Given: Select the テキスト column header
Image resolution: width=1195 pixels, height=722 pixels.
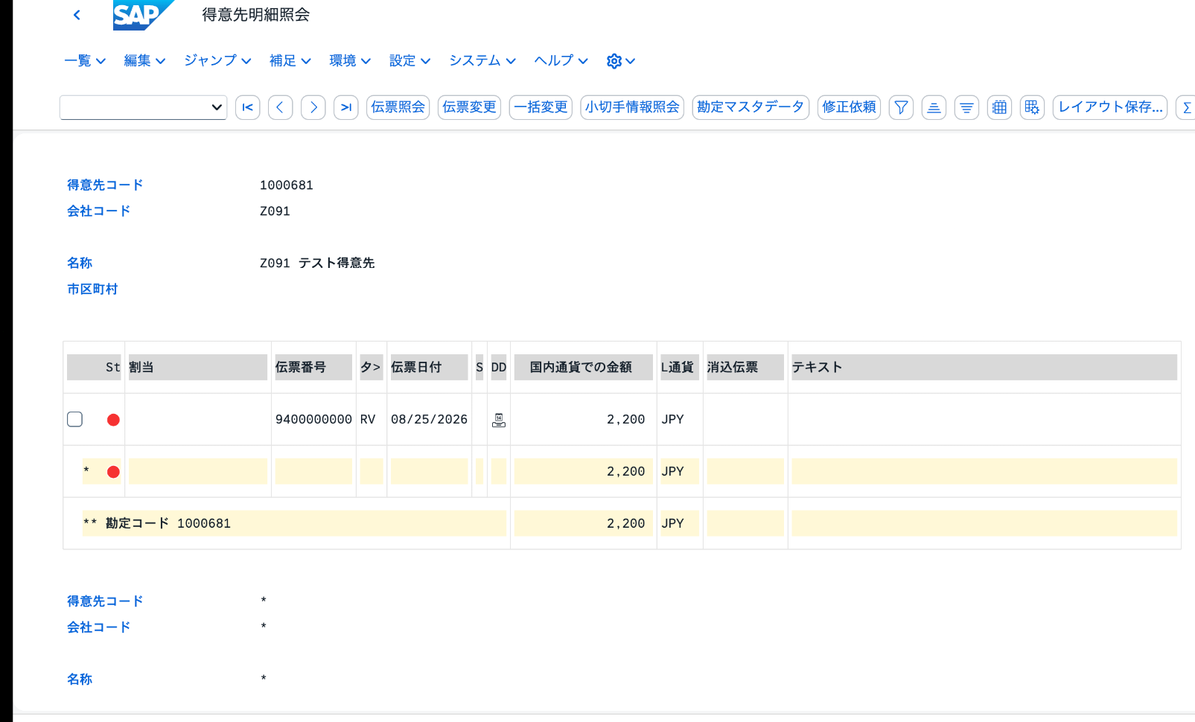Looking at the screenshot, I should (x=984, y=367).
